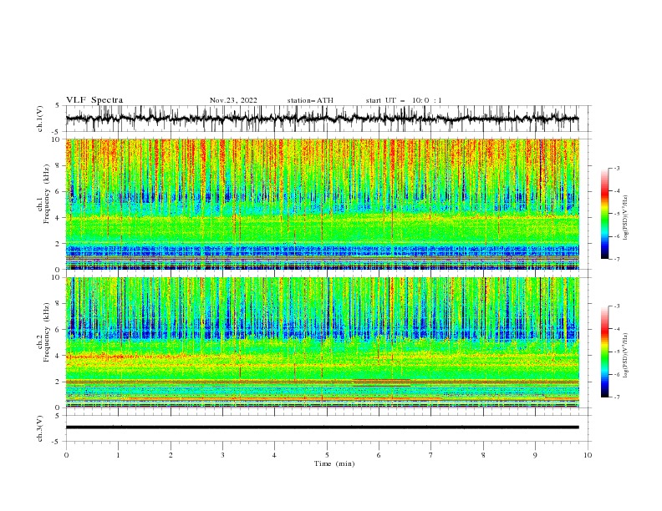Click the '-3' label on the ch.1 colorbar

(616, 168)
